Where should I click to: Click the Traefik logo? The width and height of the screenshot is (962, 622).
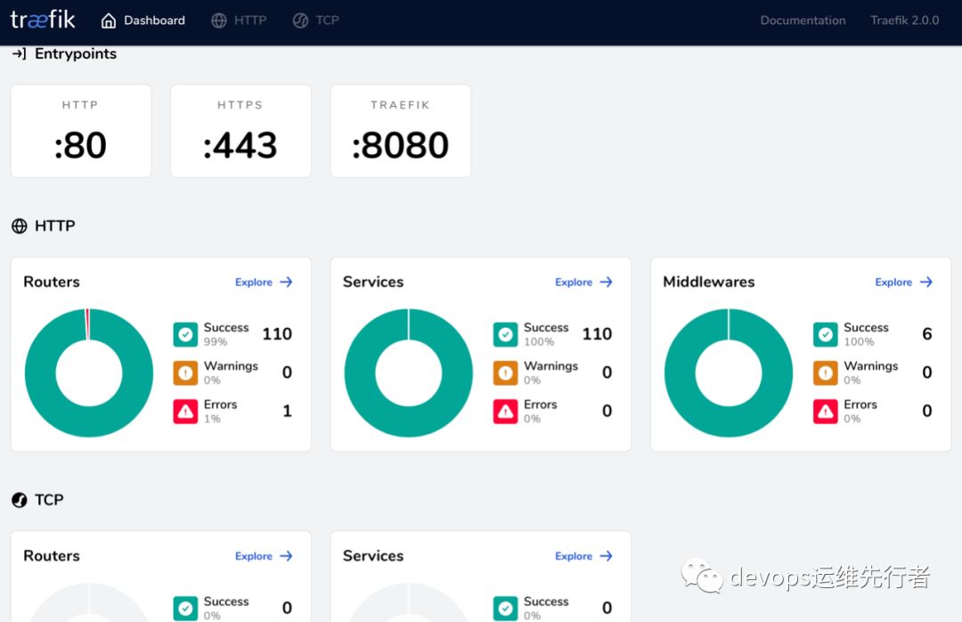pos(43,20)
